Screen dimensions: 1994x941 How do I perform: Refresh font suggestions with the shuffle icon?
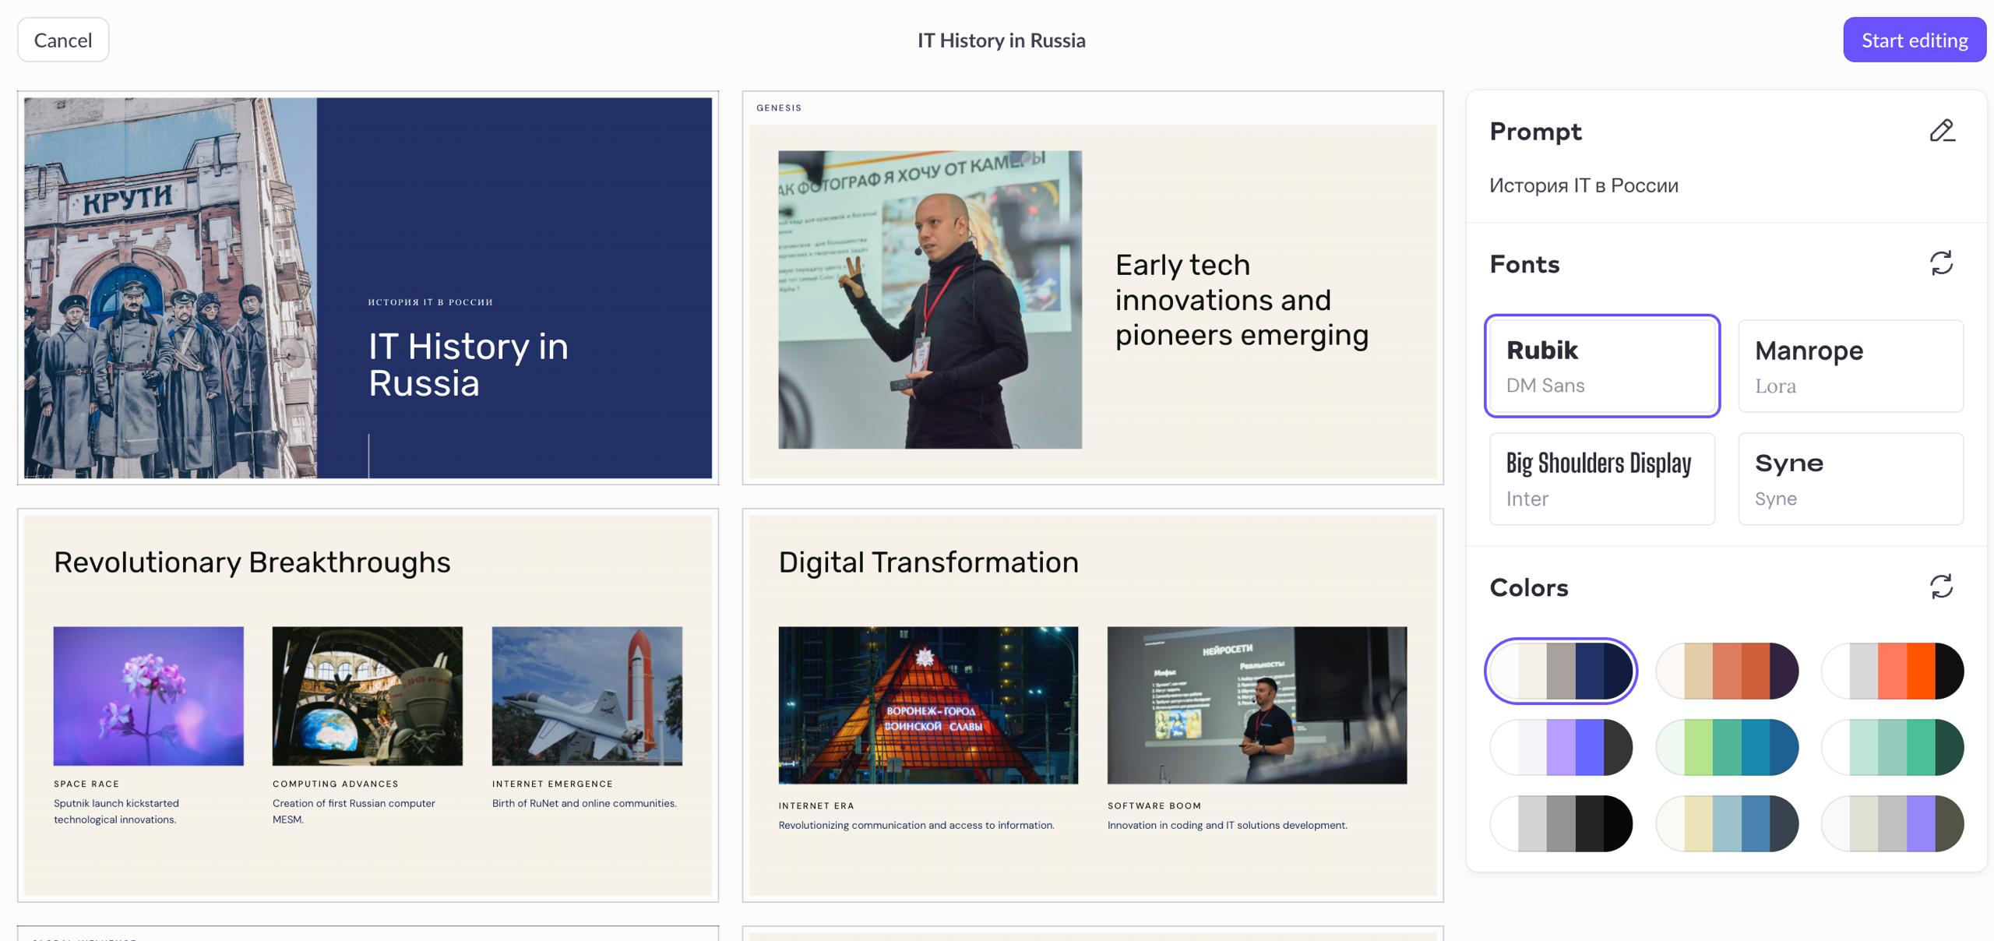[x=1941, y=263]
